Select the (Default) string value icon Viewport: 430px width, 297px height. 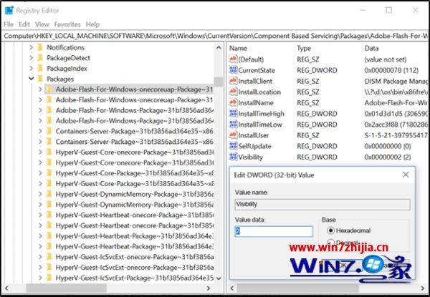click(x=233, y=59)
